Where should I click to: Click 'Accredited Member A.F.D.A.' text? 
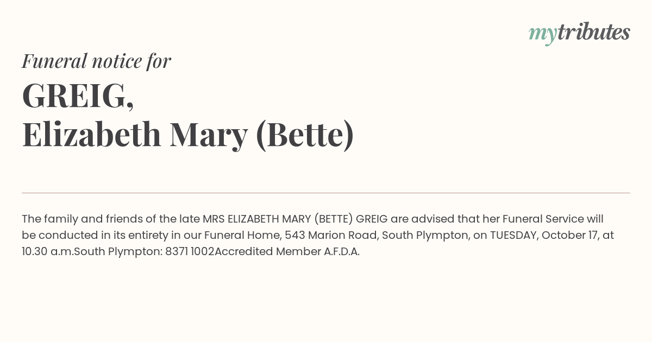(x=287, y=251)
